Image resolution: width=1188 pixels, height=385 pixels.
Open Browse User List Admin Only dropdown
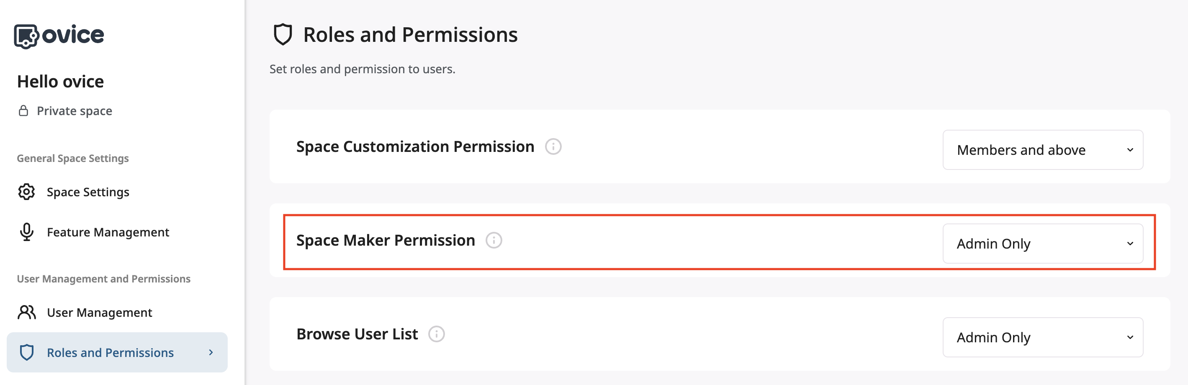(1042, 337)
